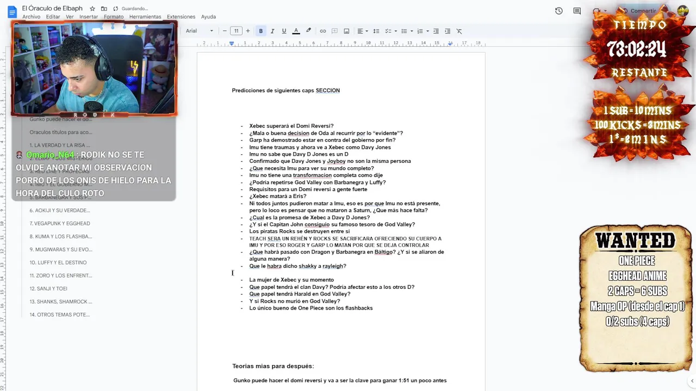The image size is (696, 391).
Task: Click the left indent marker on the ruler
Action: [232, 43]
